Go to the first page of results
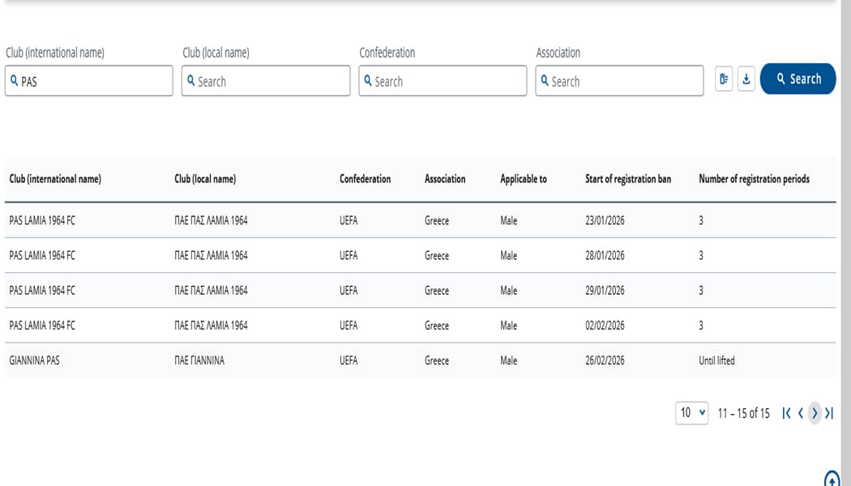This screenshot has height=486, width=851. [786, 413]
